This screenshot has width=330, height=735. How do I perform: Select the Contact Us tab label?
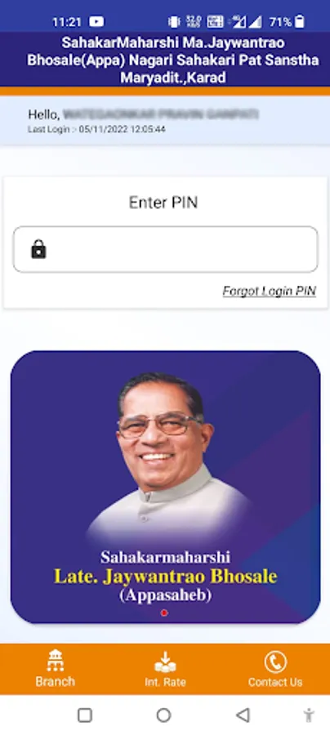click(275, 682)
